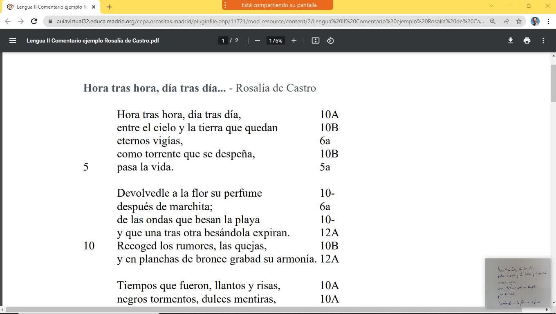Viewport: 556px width, 314px height.
Task: View site information lock icon
Action: pyautogui.click(x=50, y=21)
